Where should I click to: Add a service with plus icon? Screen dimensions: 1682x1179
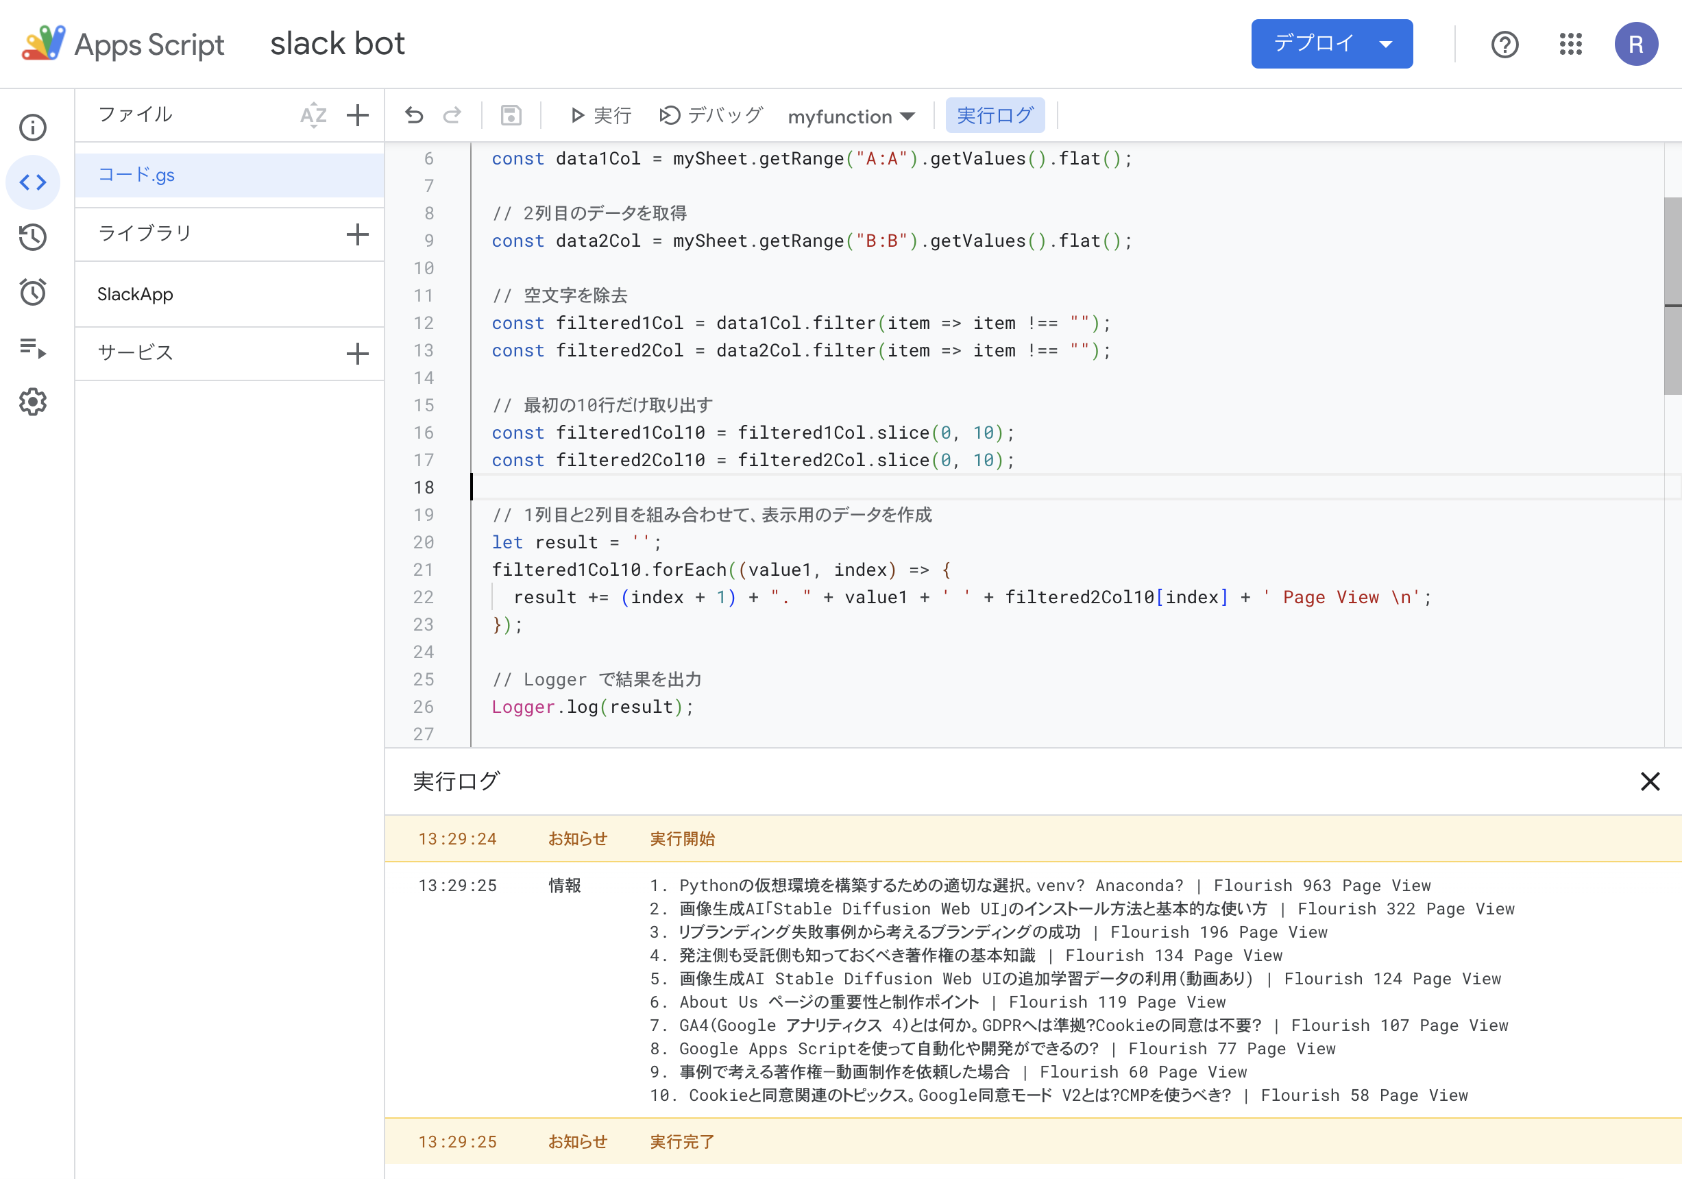358,354
